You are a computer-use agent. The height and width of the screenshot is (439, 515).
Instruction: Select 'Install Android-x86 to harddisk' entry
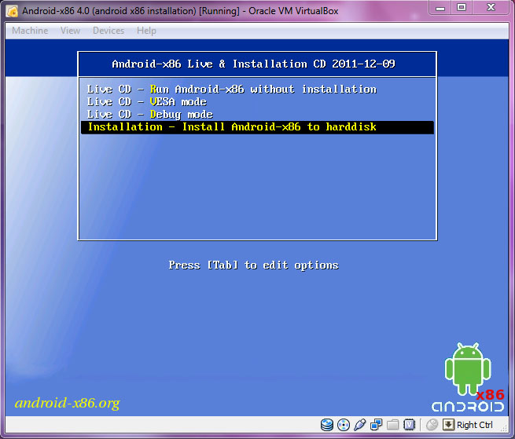[x=257, y=127]
